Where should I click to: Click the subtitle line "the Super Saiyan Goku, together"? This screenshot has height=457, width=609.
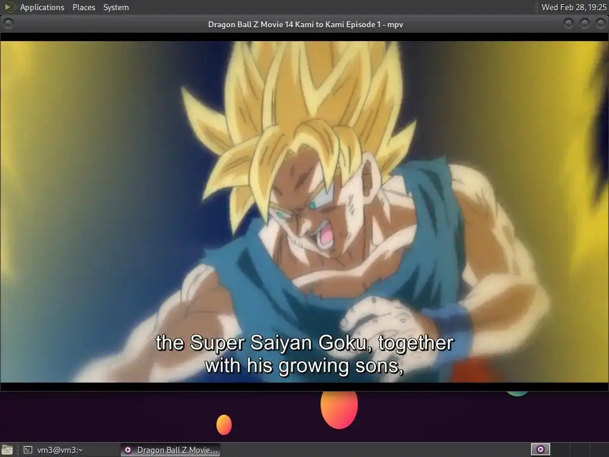[x=304, y=343]
